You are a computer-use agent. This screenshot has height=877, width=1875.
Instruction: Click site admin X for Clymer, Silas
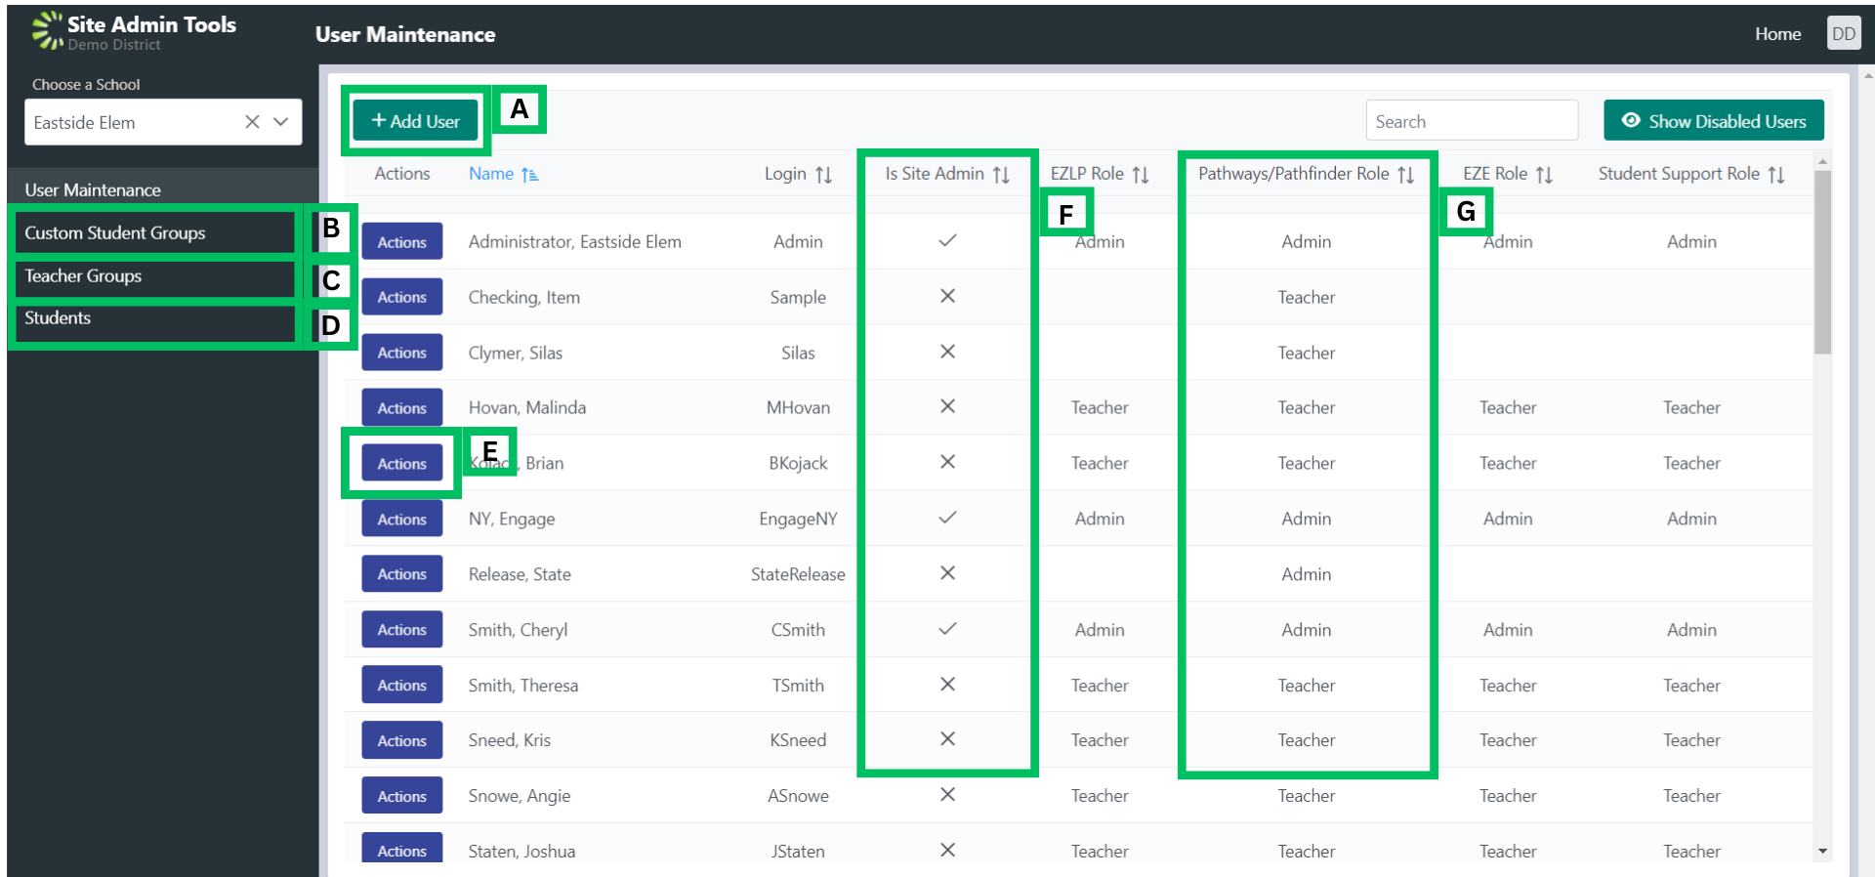pos(947,352)
